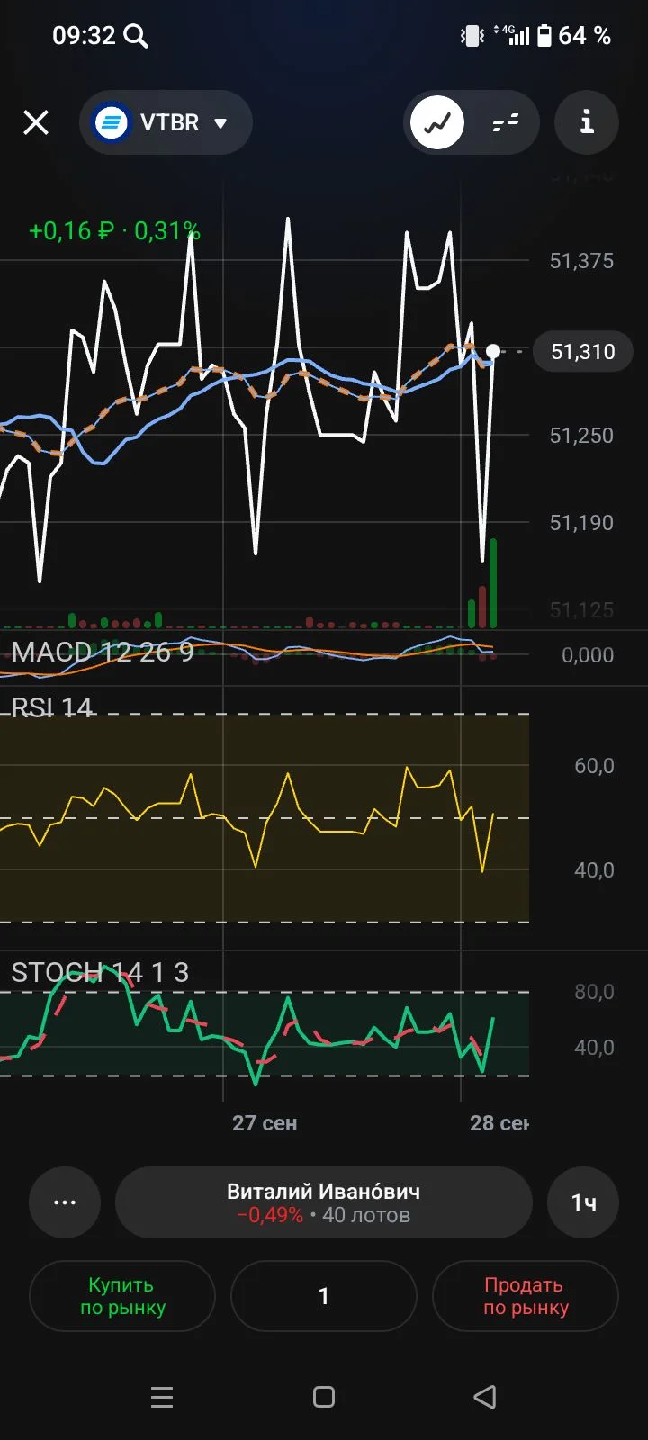Screen dimensions: 648x1440
Task: Open the instrument info icon
Action: tap(587, 122)
